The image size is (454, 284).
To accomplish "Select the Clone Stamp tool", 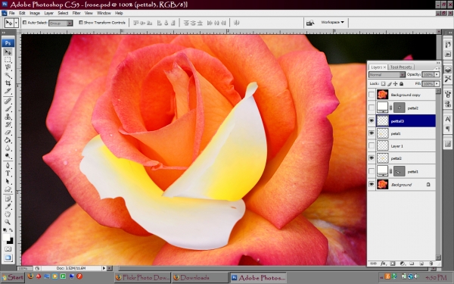I will point(8,117).
